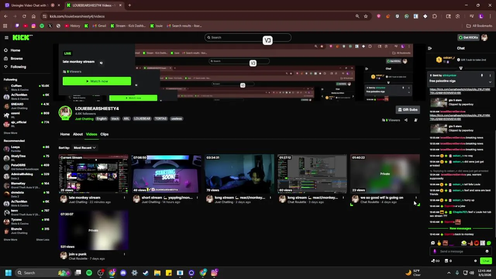Open options for we so good video
Screen dimensions: 496x279
[x=416, y=198]
